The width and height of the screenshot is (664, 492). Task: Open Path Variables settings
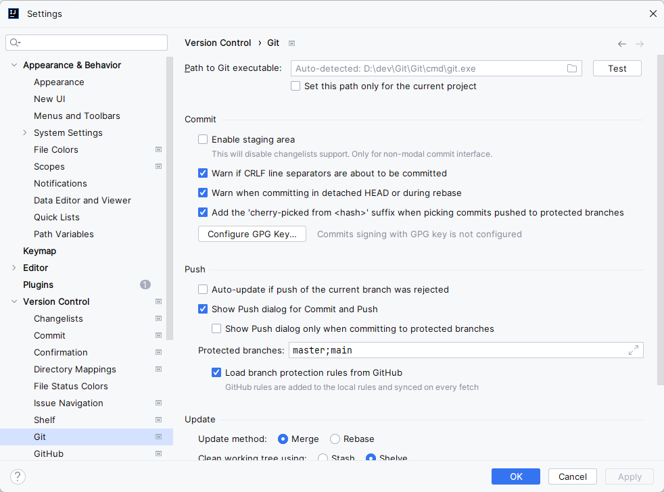tap(64, 234)
